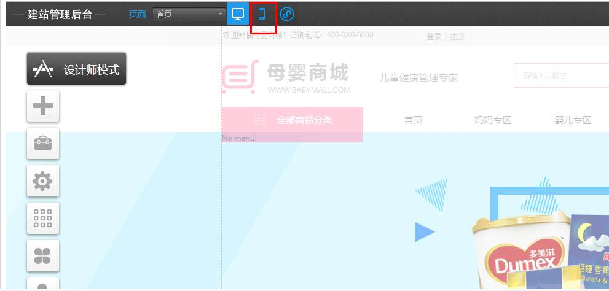Click the four-leaf clover icon
Image resolution: width=609 pixels, height=291 pixels.
43,255
